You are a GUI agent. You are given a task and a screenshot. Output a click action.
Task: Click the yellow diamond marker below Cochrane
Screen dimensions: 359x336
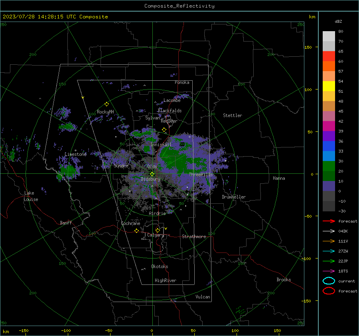tap(136, 231)
